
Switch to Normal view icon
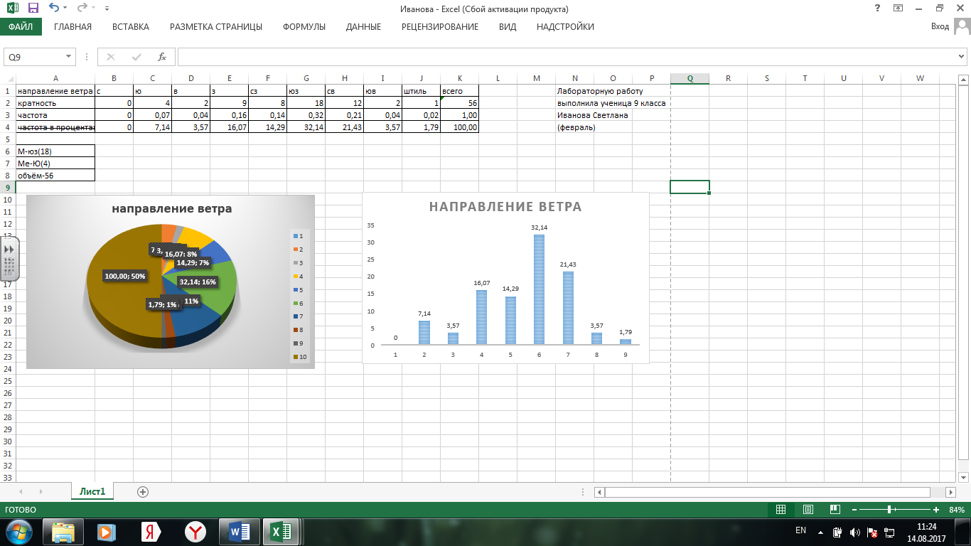(780, 510)
